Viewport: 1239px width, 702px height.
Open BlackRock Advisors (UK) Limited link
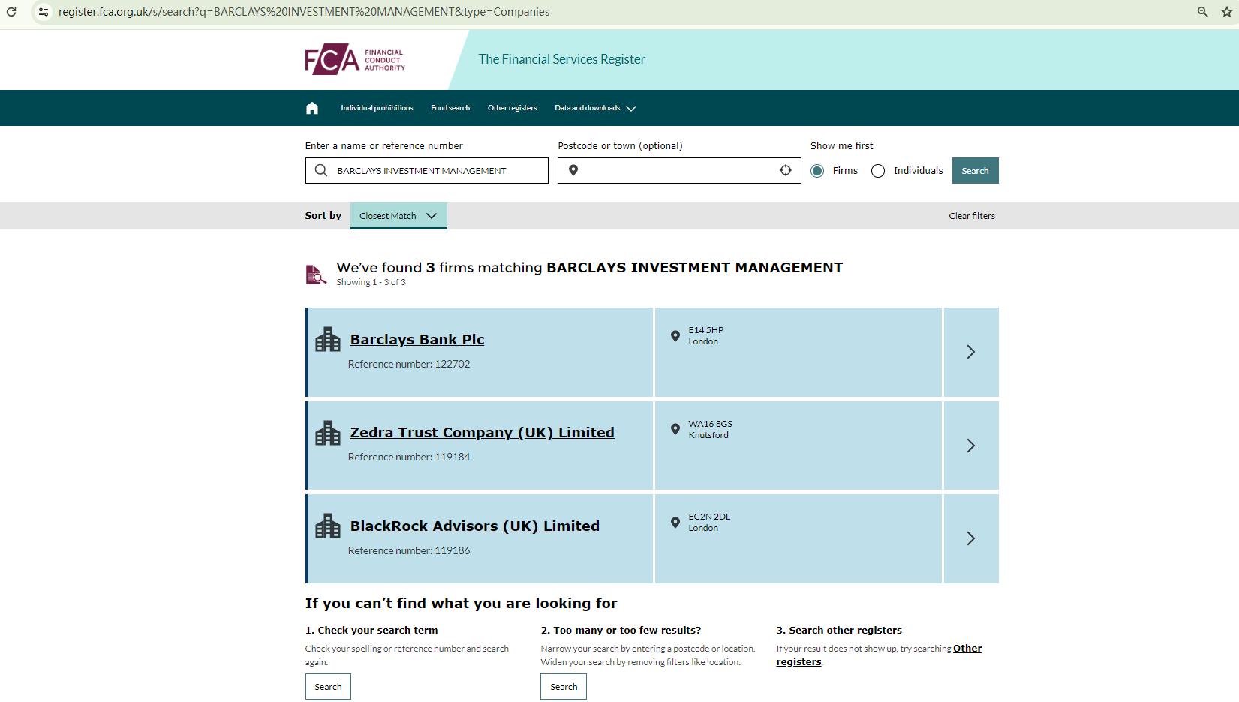tap(475, 526)
